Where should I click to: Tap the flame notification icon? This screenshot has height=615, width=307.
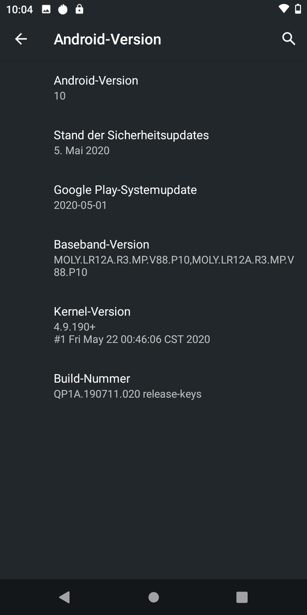[x=62, y=9]
